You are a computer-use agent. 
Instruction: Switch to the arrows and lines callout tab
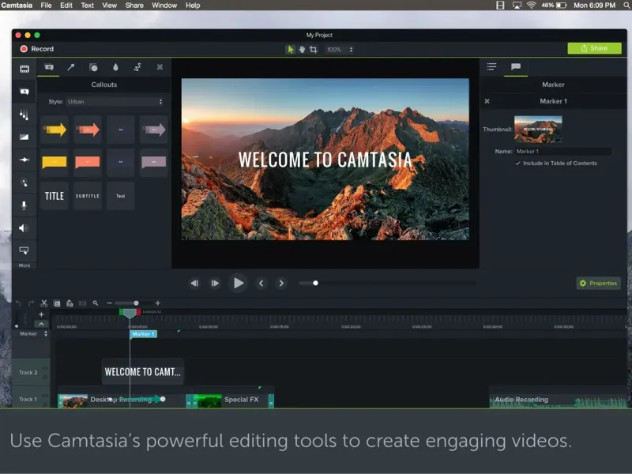point(70,67)
